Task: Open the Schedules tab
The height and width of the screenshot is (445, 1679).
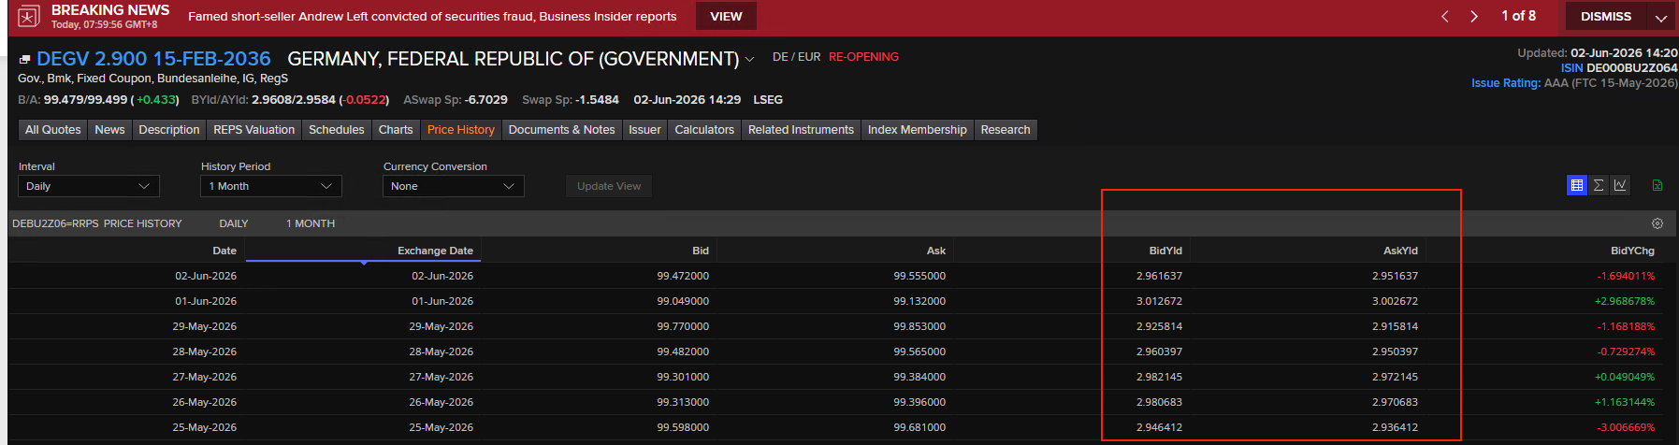Action: [x=337, y=130]
